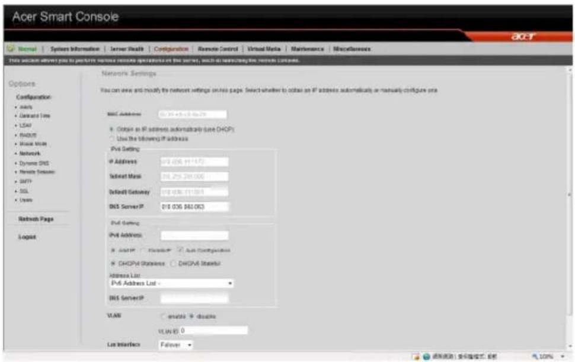This screenshot has width=575, height=362.
Task: Open LDAP settings in the sidebar
Action: pyautogui.click(x=25, y=125)
